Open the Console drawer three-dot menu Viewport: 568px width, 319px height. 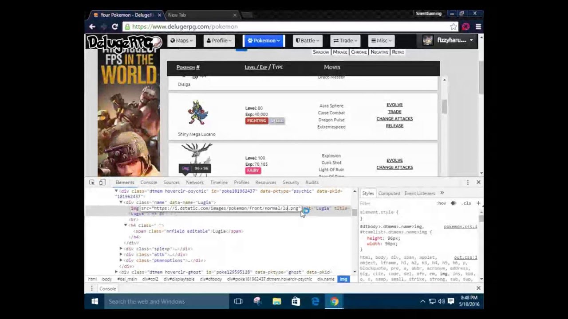coord(91,288)
